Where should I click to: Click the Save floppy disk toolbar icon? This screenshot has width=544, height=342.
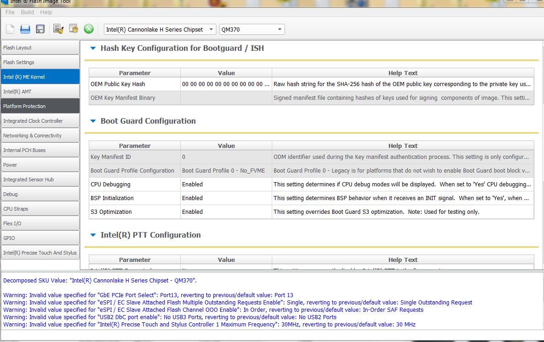(40, 29)
